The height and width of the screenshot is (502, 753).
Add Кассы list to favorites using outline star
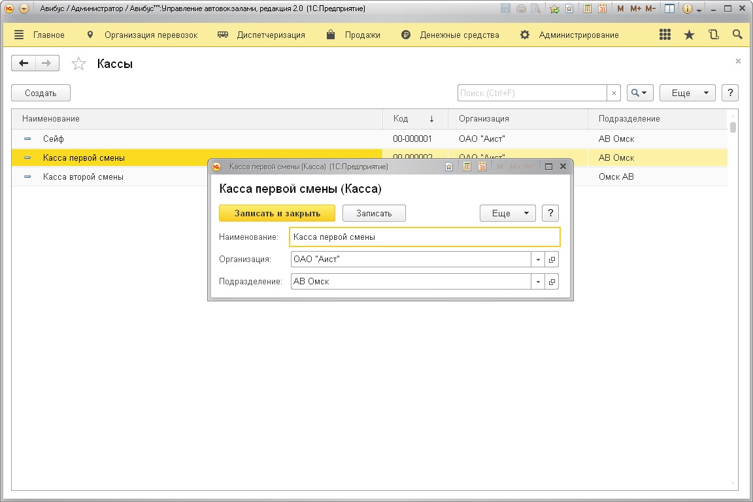coord(78,63)
